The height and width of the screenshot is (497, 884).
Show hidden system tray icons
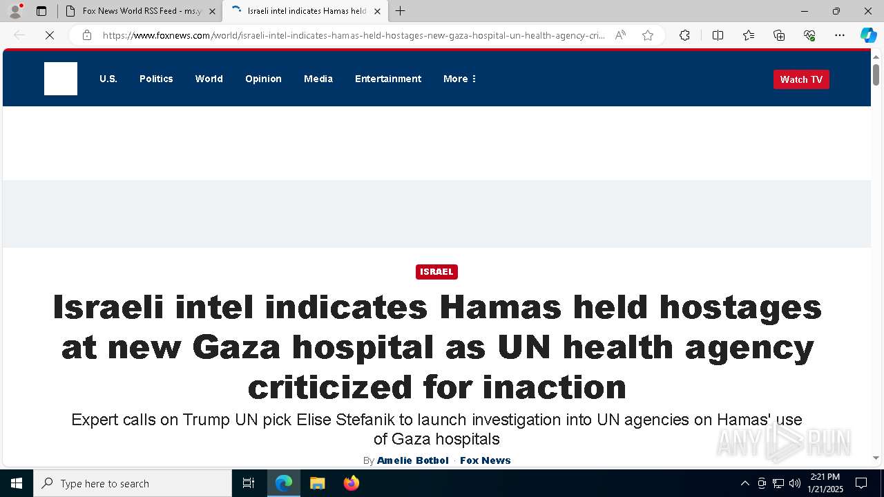coord(744,483)
